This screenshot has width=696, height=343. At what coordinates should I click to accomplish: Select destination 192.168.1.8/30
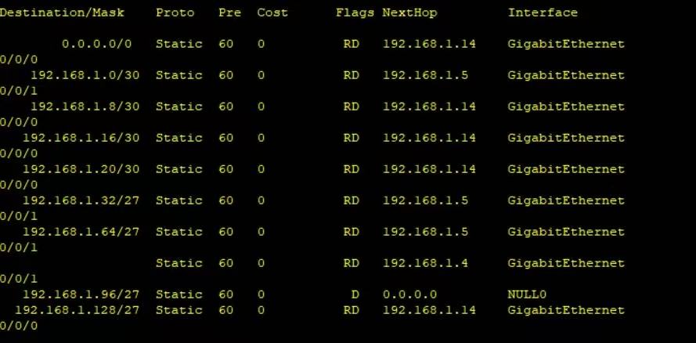tap(85, 107)
